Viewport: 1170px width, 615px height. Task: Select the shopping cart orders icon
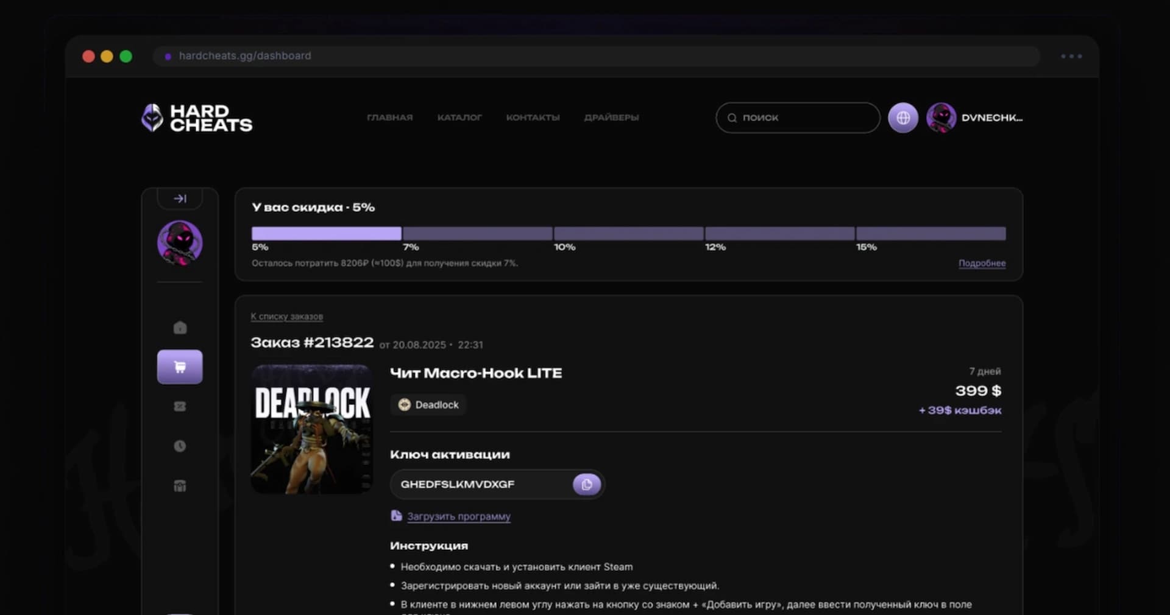pos(180,367)
